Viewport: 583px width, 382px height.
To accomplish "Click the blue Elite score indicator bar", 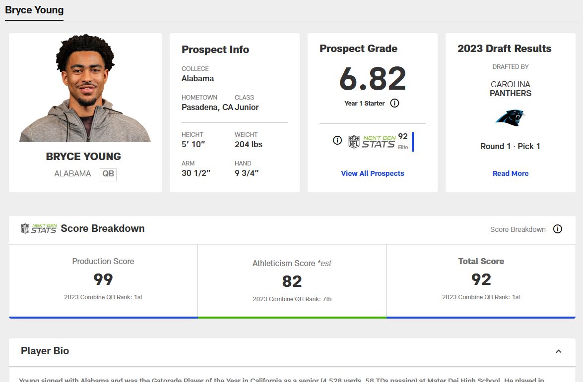I will tap(413, 141).
